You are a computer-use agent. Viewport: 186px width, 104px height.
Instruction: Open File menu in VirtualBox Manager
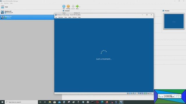pyautogui.click(x=2, y=3)
